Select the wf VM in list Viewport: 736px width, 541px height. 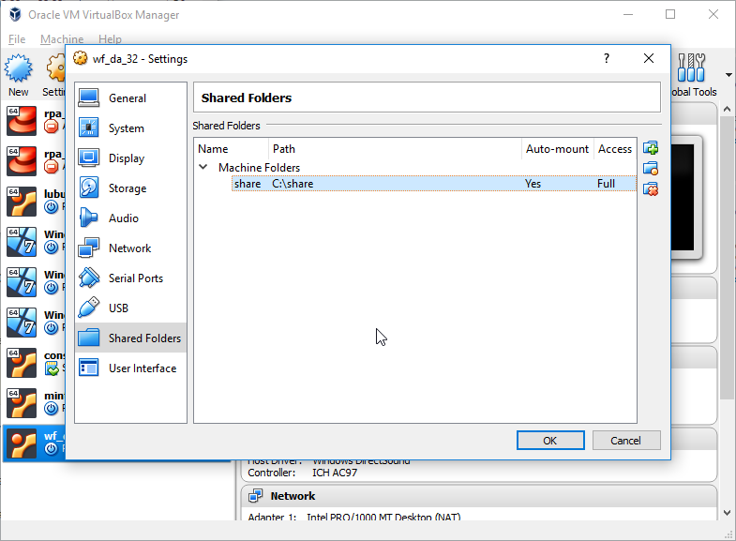click(x=34, y=443)
